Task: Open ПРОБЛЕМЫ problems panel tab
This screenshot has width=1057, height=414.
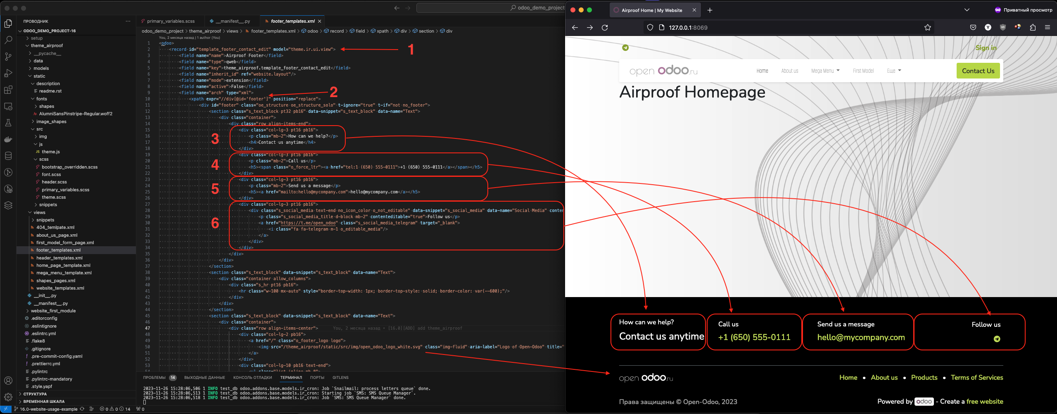Action: [159, 377]
